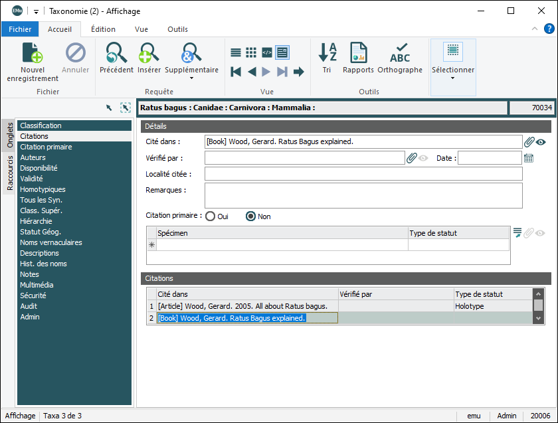Run the Orthographe spell check
Screen dimensions: 558x423
400,53
